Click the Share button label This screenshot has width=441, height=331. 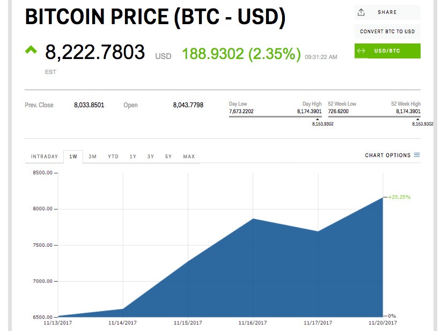pyautogui.click(x=387, y=12)
